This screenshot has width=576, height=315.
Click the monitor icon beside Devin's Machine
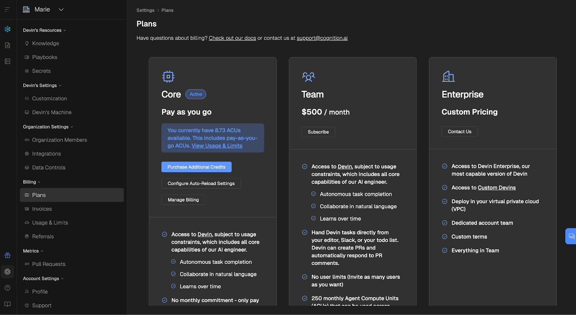pyautogui.click(x=27, y=112)
